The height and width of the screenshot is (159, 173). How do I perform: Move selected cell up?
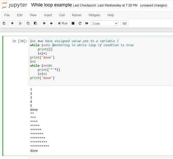[44, 23]
